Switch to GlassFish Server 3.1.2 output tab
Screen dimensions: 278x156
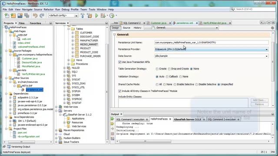tap(187, 120)
